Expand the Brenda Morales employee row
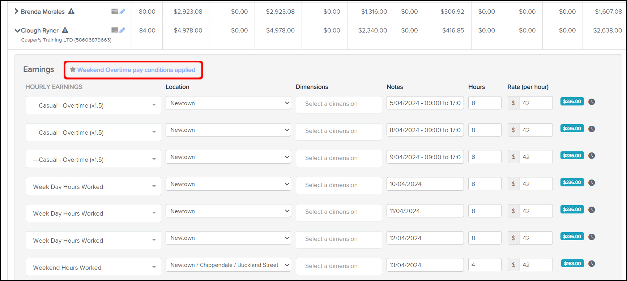The width and height of the screenshot is (627, 281). click(x=16, y=12)
